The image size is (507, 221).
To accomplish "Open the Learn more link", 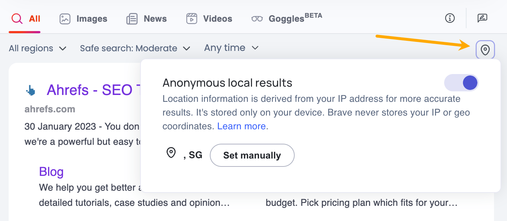I will (241, 126).
